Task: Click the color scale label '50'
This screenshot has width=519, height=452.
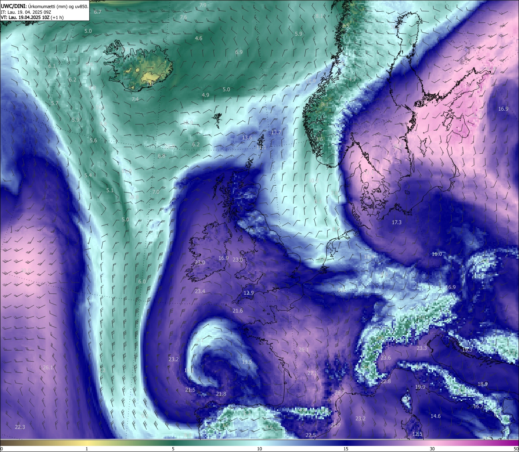Action: point(515,449)
